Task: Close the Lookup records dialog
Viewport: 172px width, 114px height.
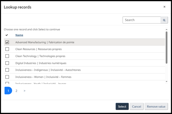Action: pyautogui.click(x=165, y=7)
